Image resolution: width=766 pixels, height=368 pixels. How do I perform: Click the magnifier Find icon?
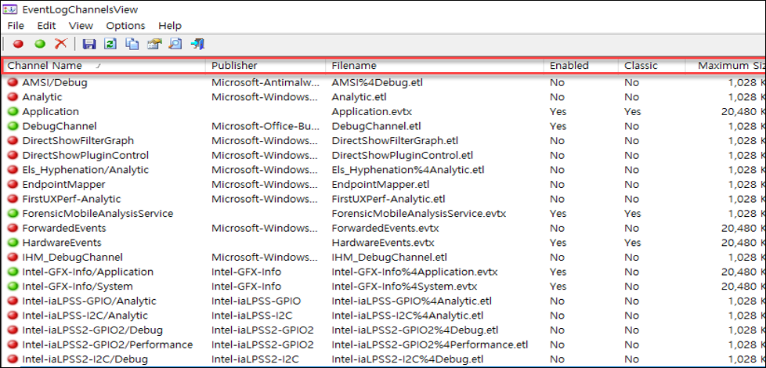point(175,45)
